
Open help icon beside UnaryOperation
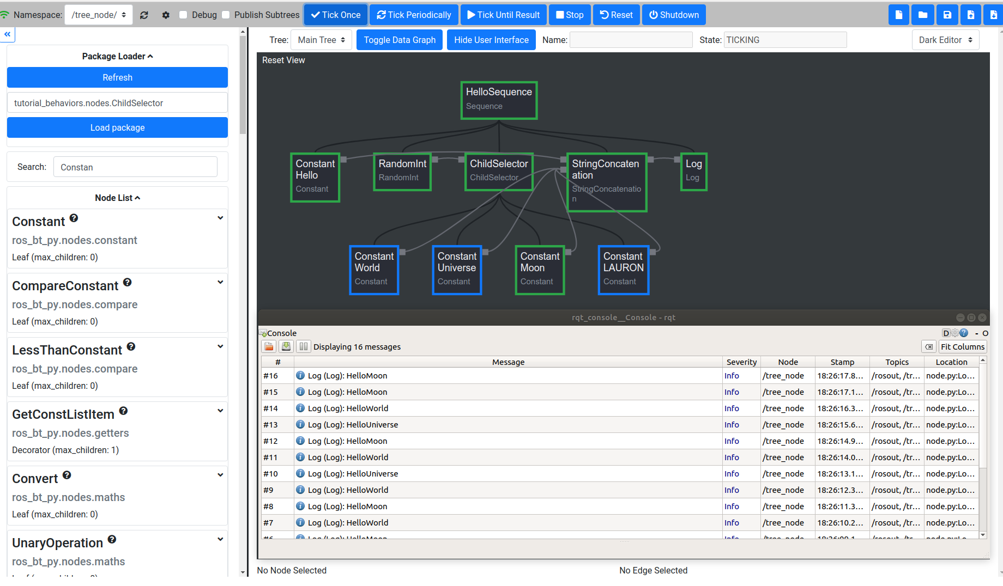point(112,539)
